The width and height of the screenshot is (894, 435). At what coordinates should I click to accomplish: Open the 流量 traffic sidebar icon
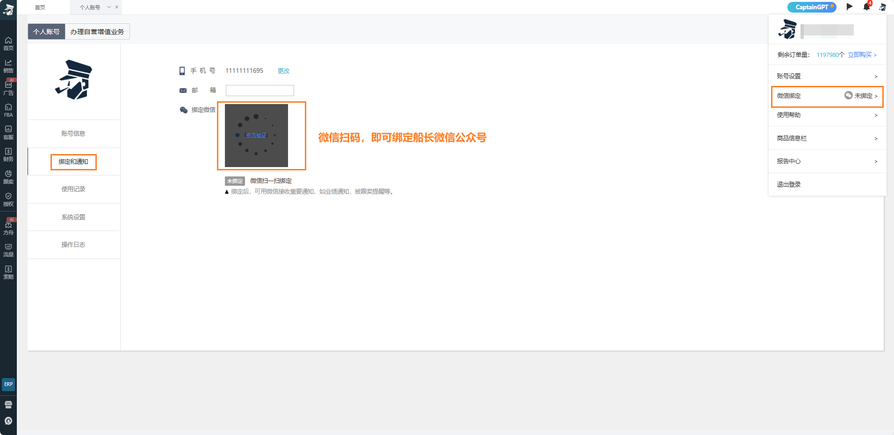click(8, 250)
